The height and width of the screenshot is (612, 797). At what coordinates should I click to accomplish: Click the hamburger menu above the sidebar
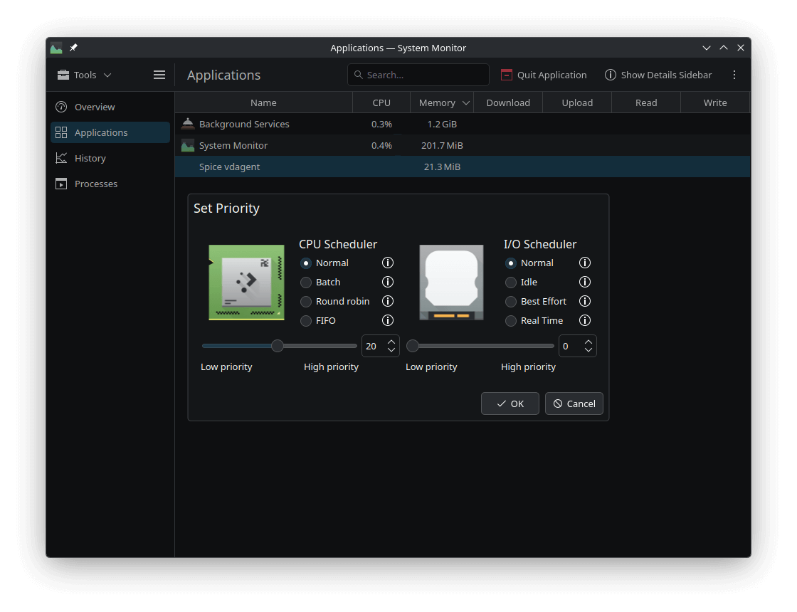[159, 75]
